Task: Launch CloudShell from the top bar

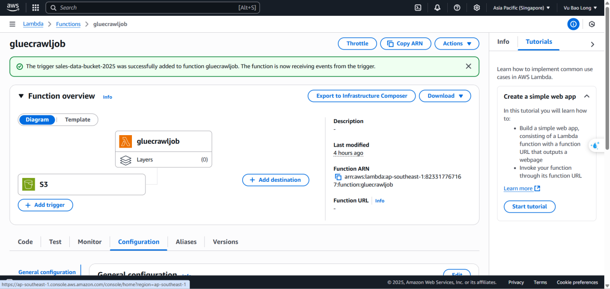Action: 418,8
